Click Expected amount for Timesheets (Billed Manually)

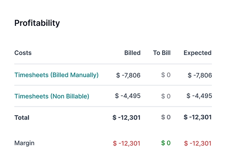(x=200, y=75)
